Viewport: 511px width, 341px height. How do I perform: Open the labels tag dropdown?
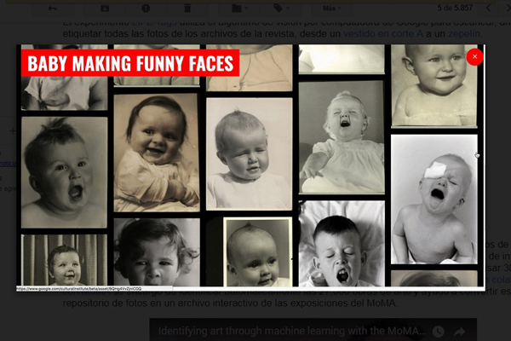281,9
